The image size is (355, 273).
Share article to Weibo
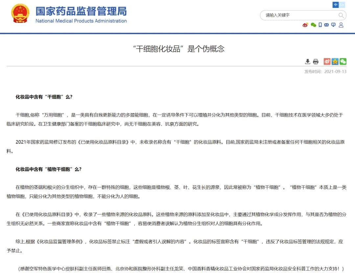327,61
